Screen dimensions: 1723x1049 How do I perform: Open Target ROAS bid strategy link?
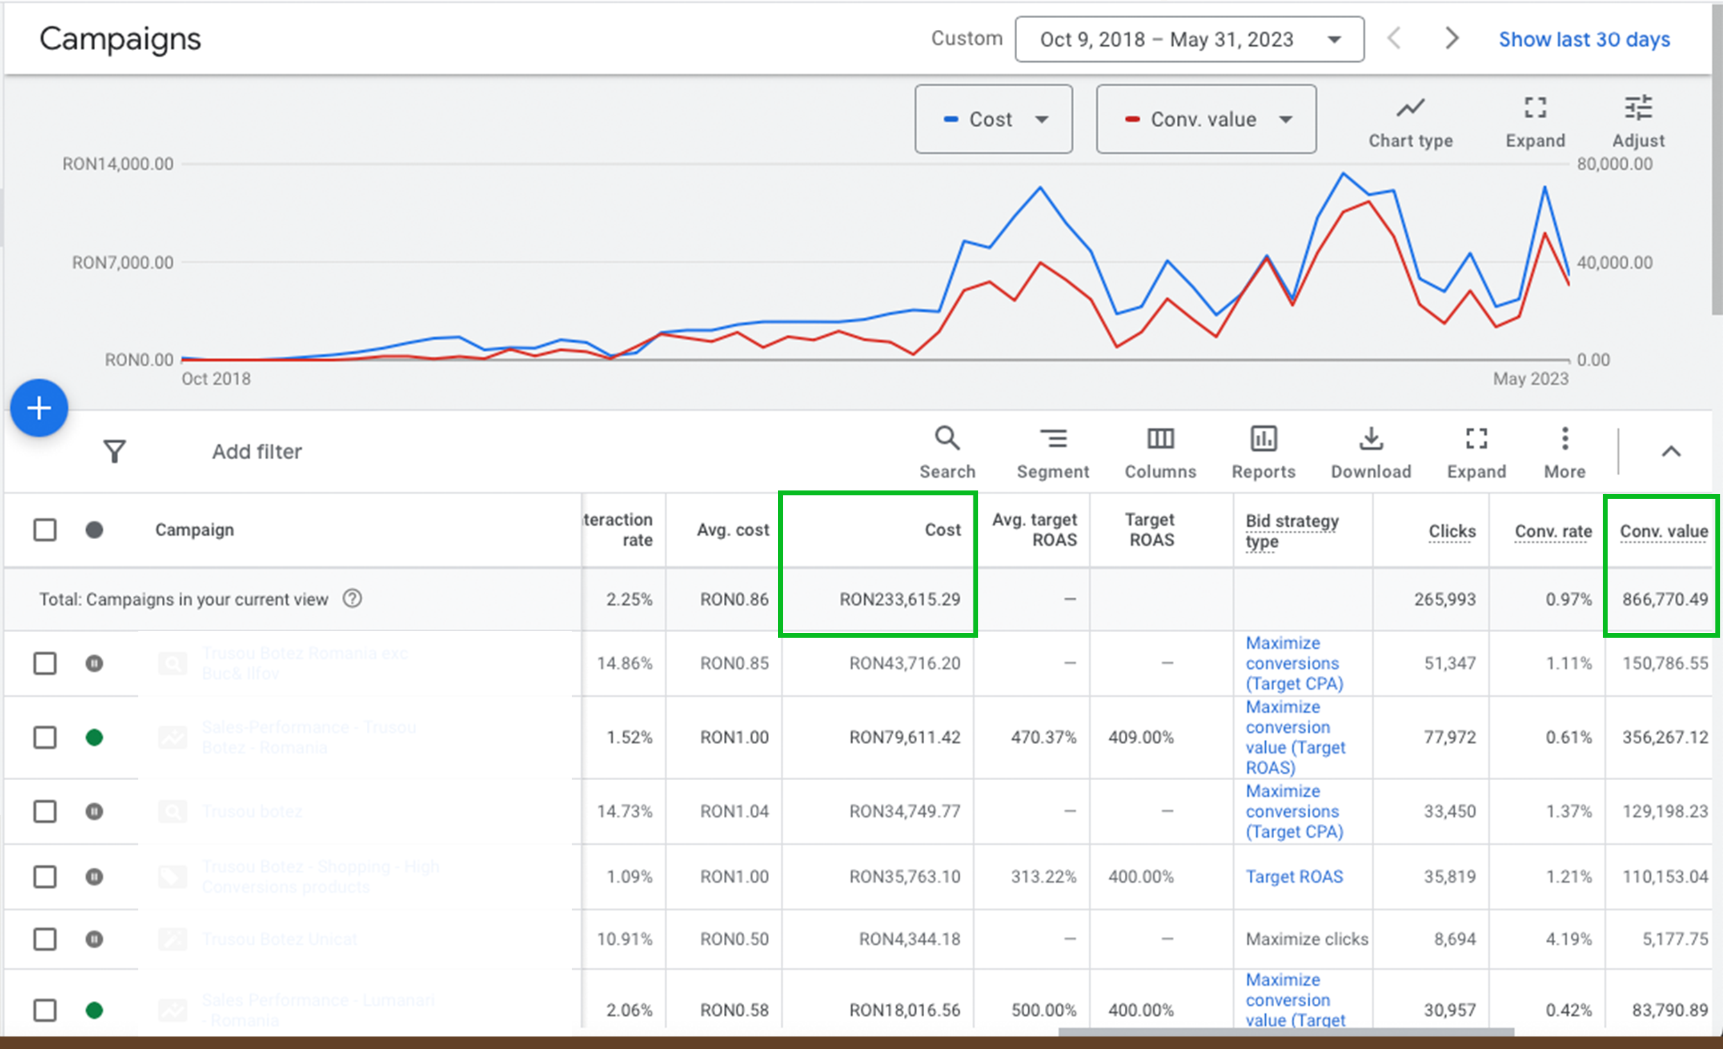tap(1294, 876)
